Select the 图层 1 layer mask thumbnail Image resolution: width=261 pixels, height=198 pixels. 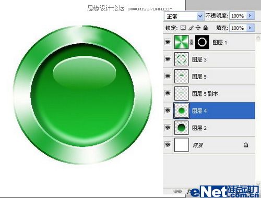(x=202, y=42)
